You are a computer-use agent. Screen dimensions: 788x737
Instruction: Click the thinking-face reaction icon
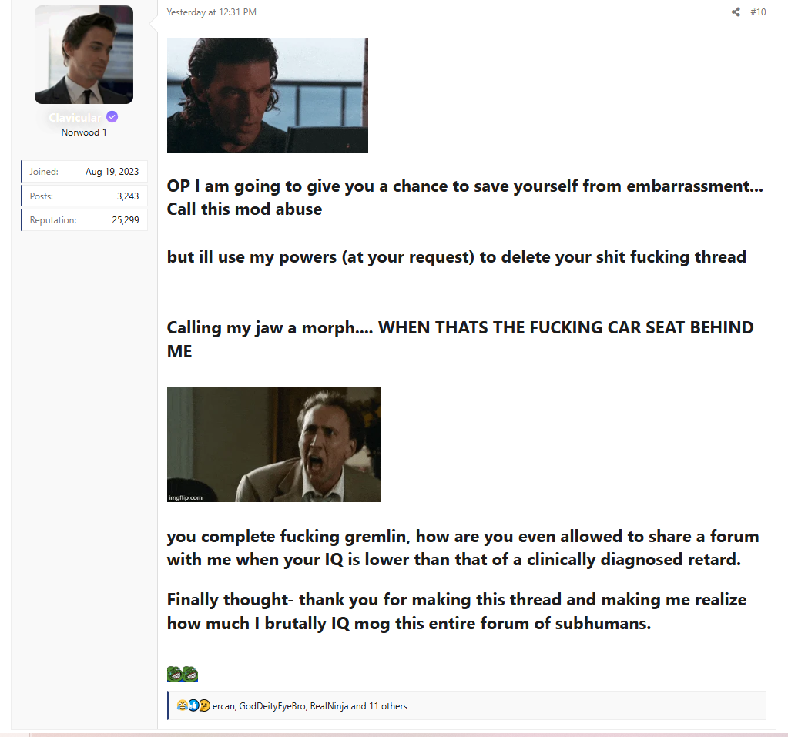(x=204, y=705)
